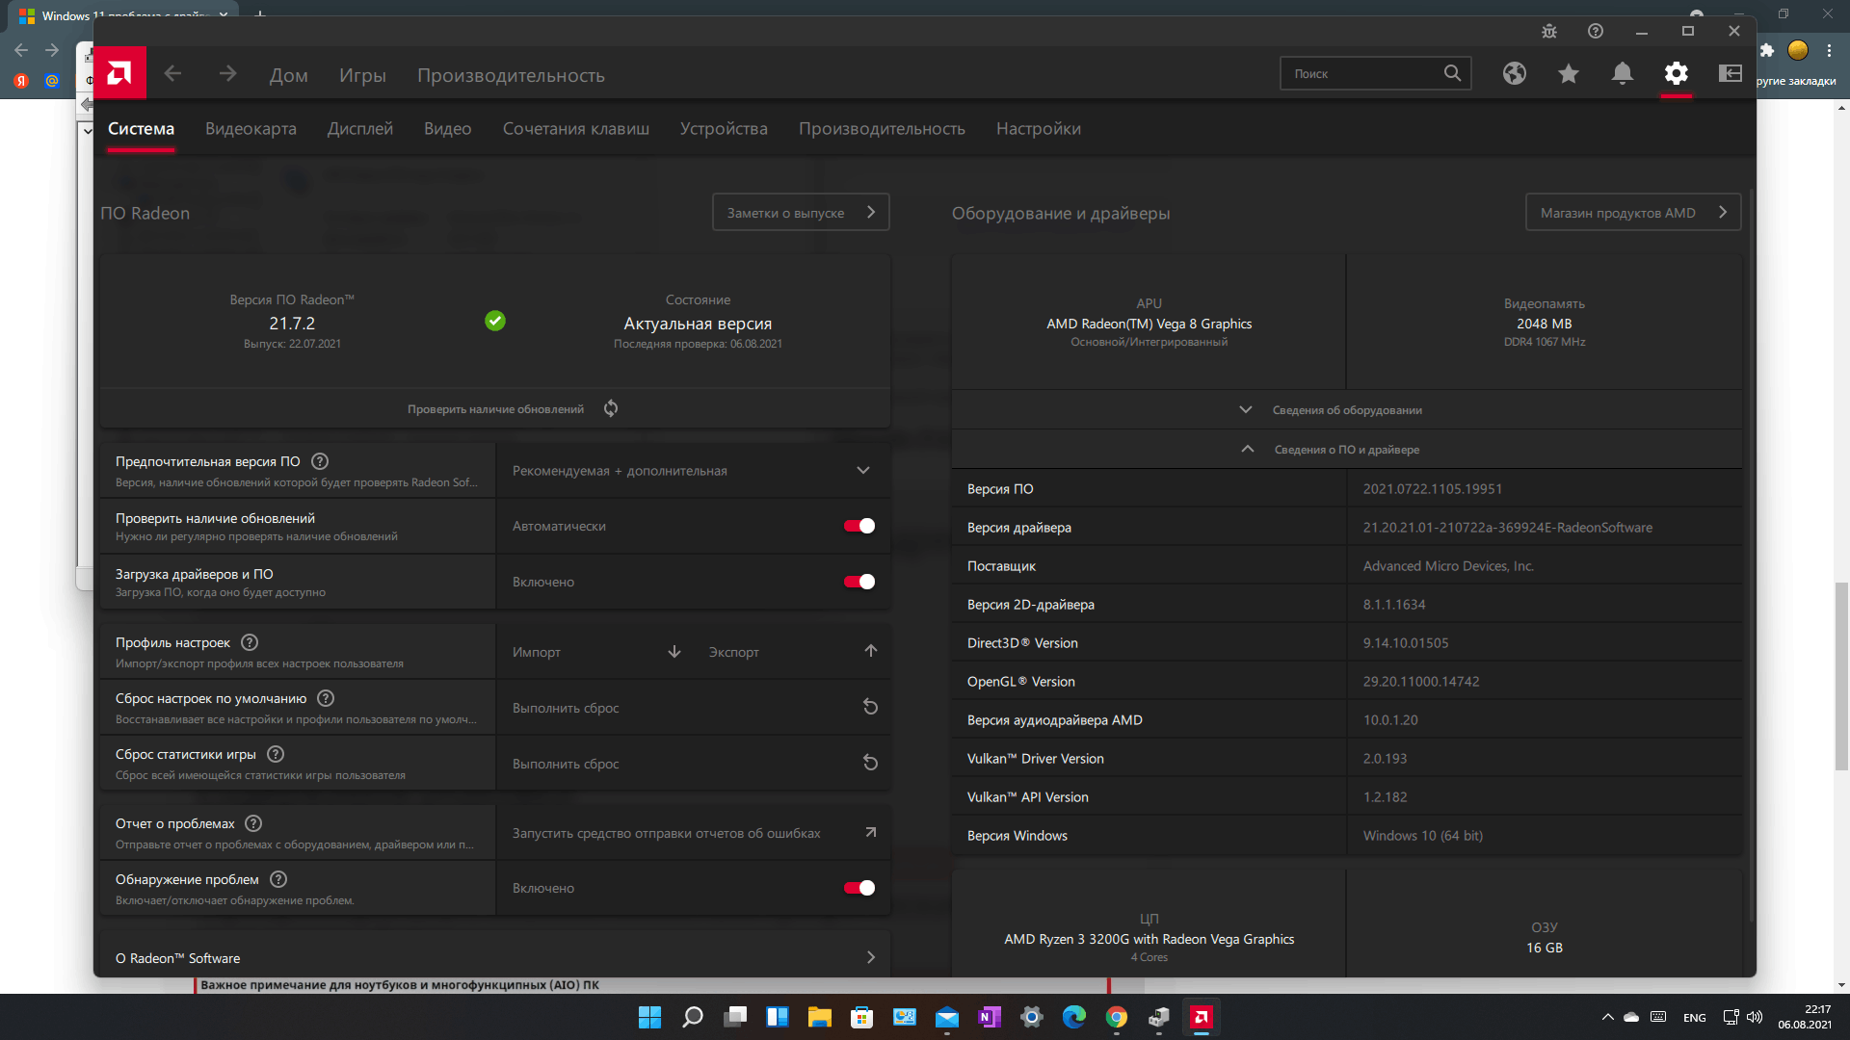
Task: Switch to the Система tab
Action: click(141, 129)
